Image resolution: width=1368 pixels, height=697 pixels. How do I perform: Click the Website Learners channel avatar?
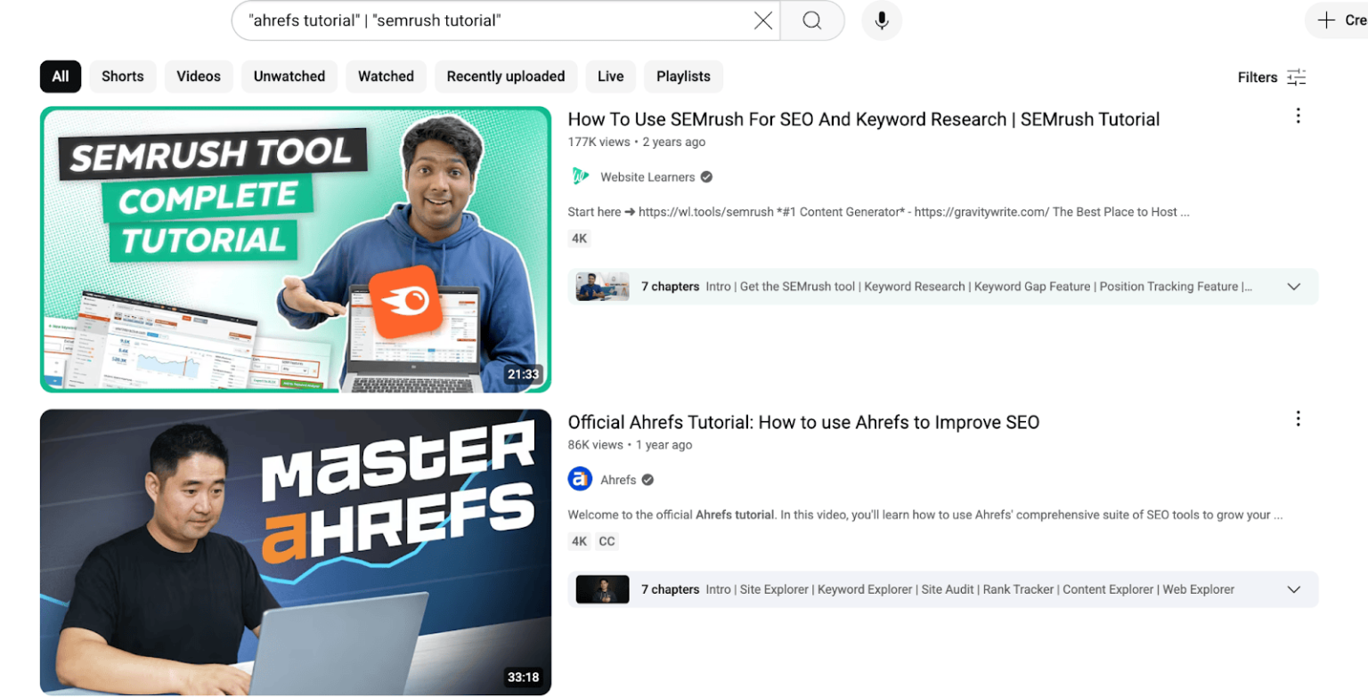[x=580, y=177]
